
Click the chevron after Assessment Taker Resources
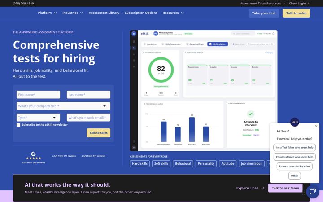284,3
